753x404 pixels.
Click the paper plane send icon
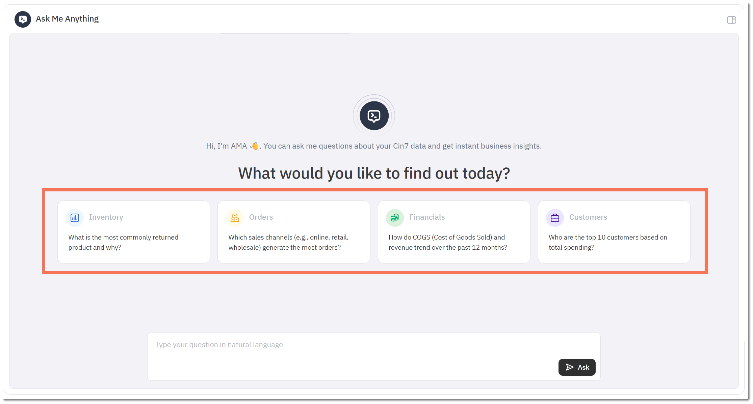pyautogui.click(x=570, y=367)
